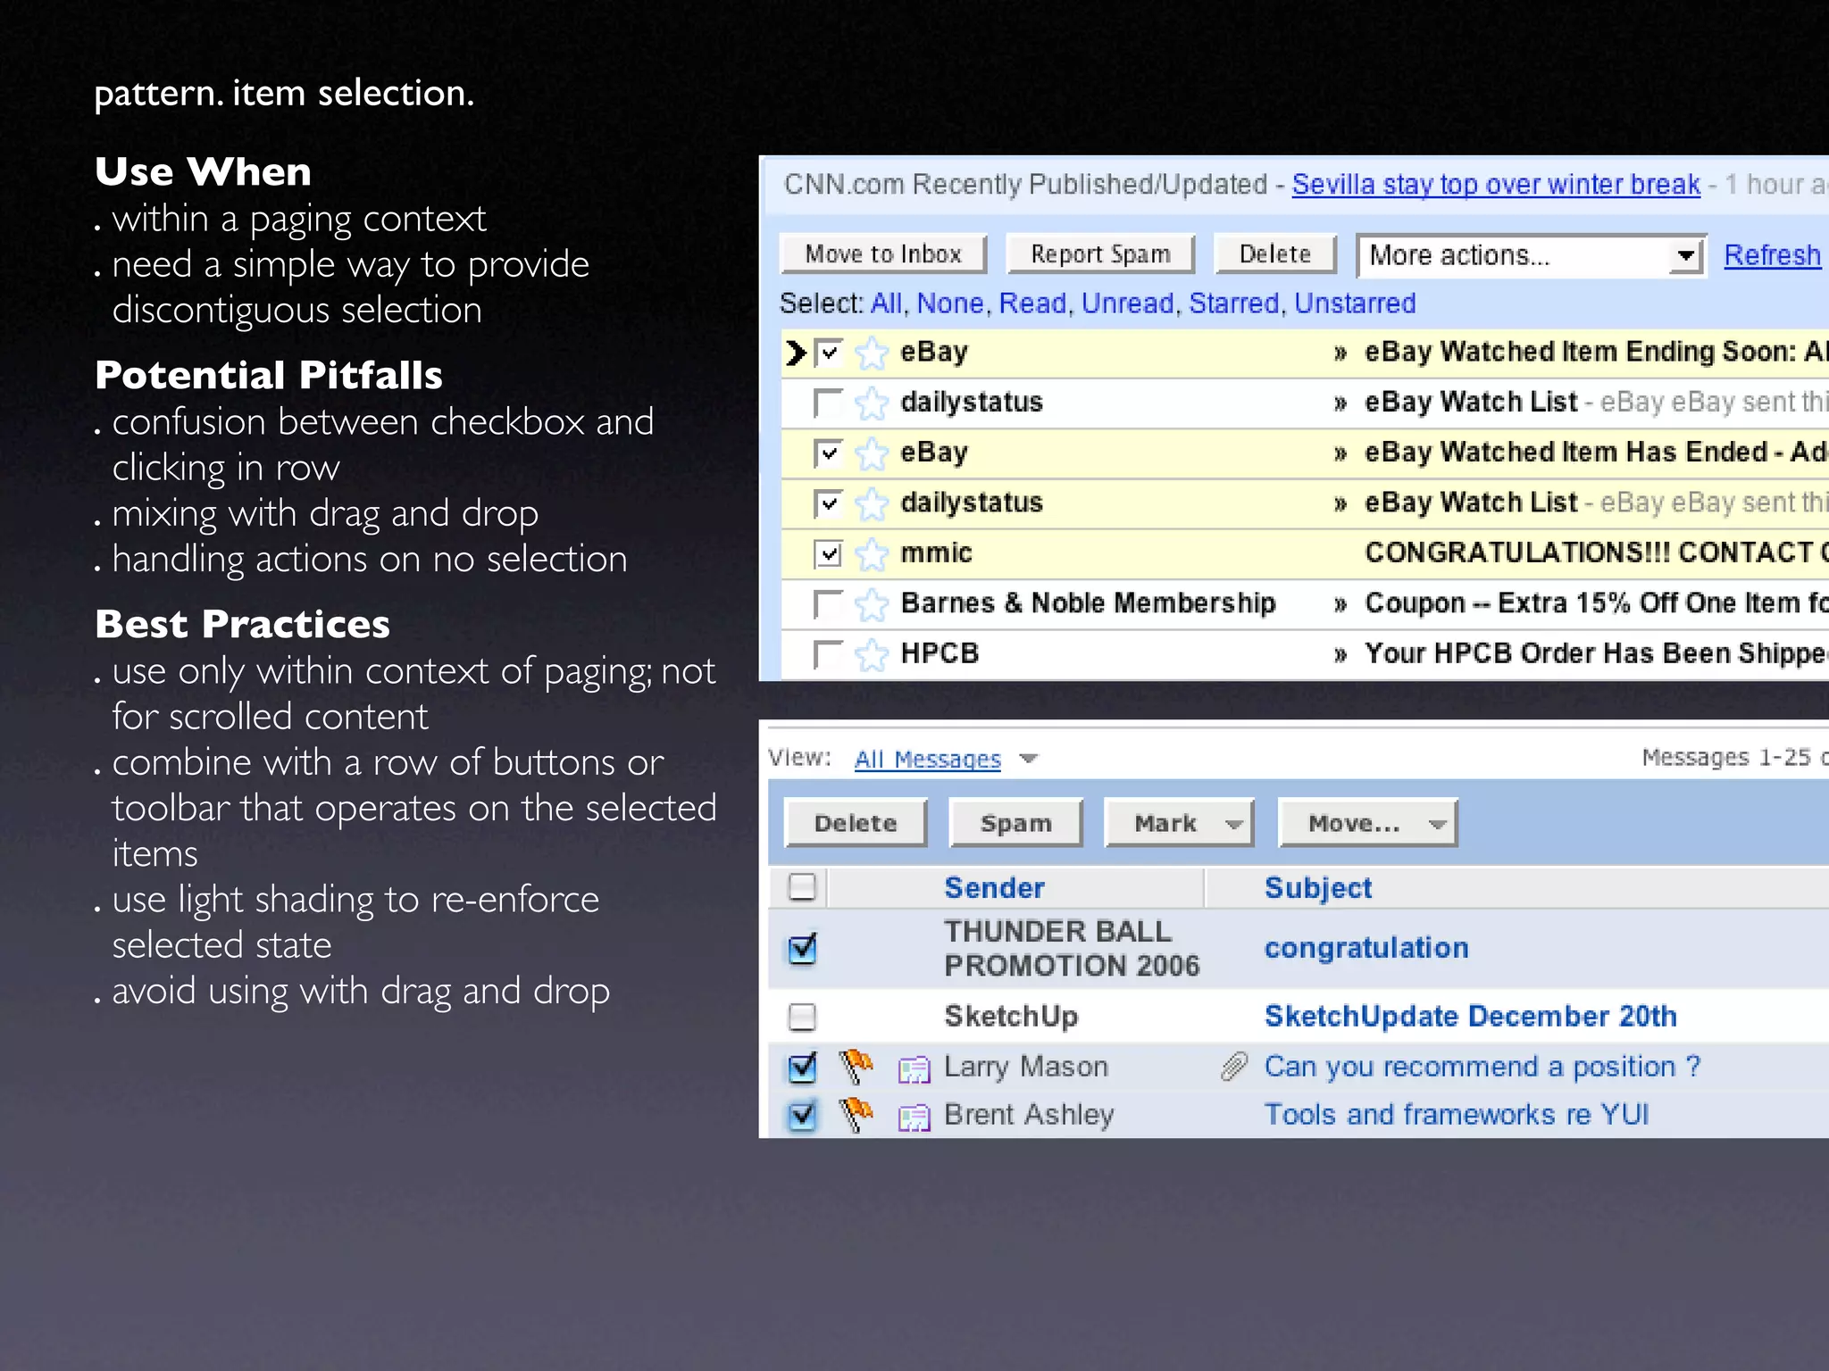Click the Larry Mason sender name
The height and width of the screenshot is (1371, 1829).
click(x=1025, y=1067)
